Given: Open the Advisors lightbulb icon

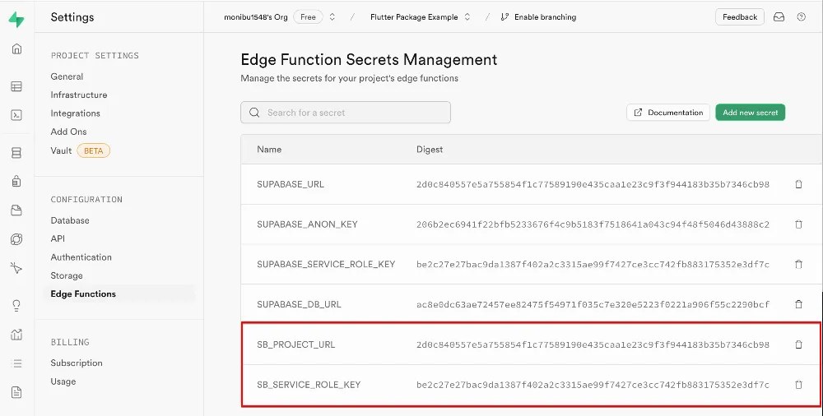Looking at the screenshot, I should coord(16,306).
